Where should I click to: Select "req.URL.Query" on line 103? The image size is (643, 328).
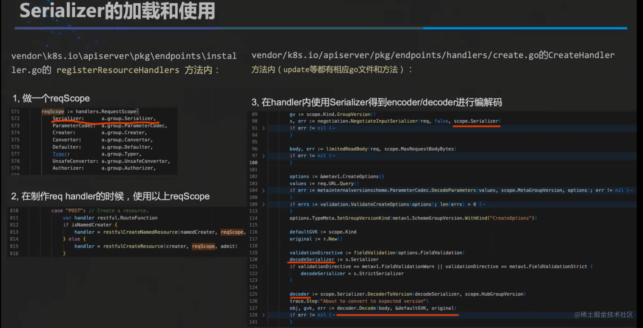tap(335, 183)
